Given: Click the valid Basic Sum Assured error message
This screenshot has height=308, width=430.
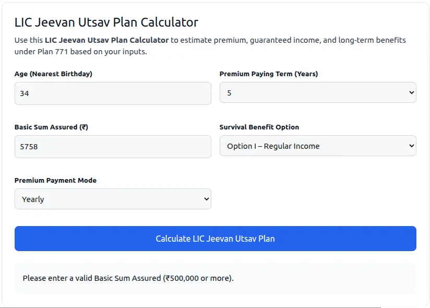Looking at the screenshot, I should click(x=128, y=278).
